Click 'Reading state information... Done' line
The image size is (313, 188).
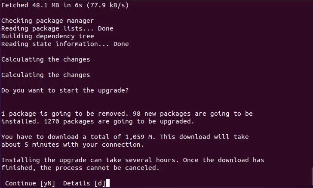pos(65,44)
